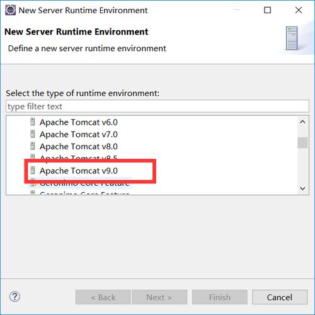Open the Help question mark icon
The width and height of the screenshot is (315, 315).
15,297
